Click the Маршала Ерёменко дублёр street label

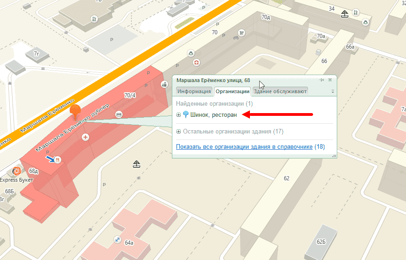pos(72,127)
